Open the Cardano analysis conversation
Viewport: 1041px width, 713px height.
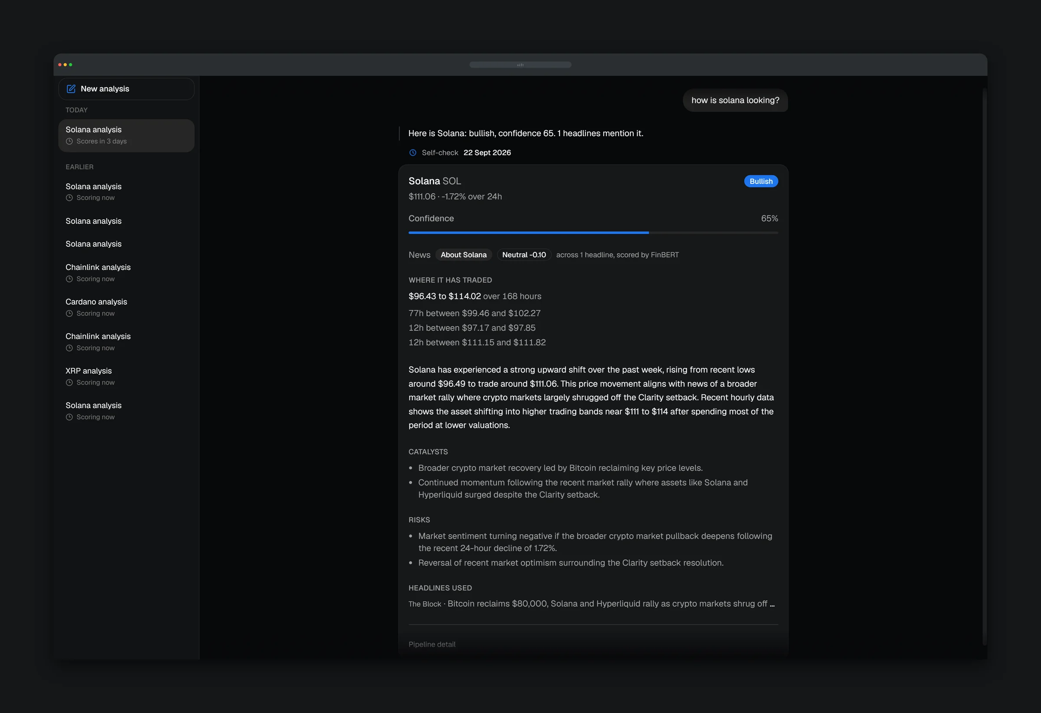click(126, 307)
